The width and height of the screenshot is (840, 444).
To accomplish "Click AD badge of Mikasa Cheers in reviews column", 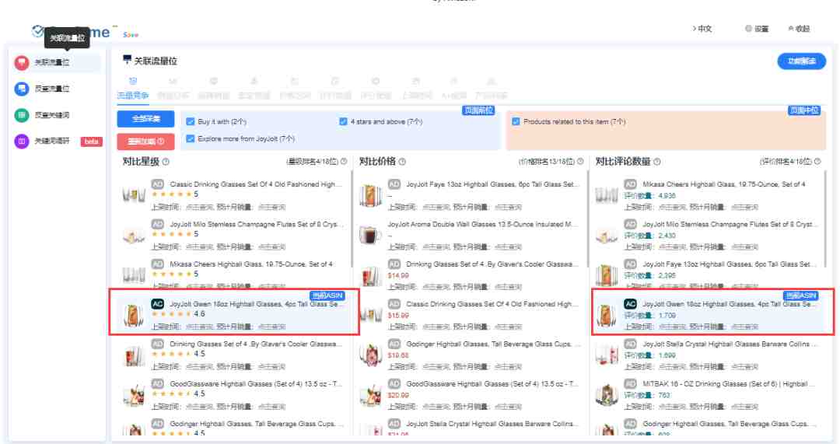I will (x=631, y=184).
